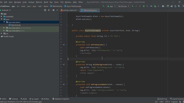This screenshot has height=103, width=184.
Task: Open the File menu
Action: 1,2
